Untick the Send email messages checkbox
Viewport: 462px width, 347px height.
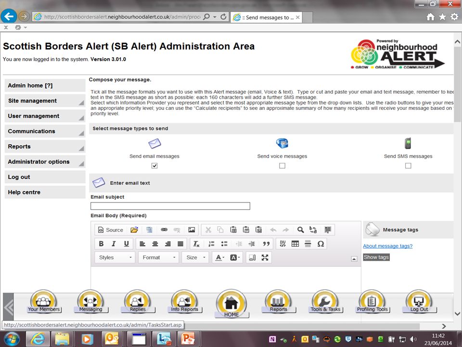(154, 165)
